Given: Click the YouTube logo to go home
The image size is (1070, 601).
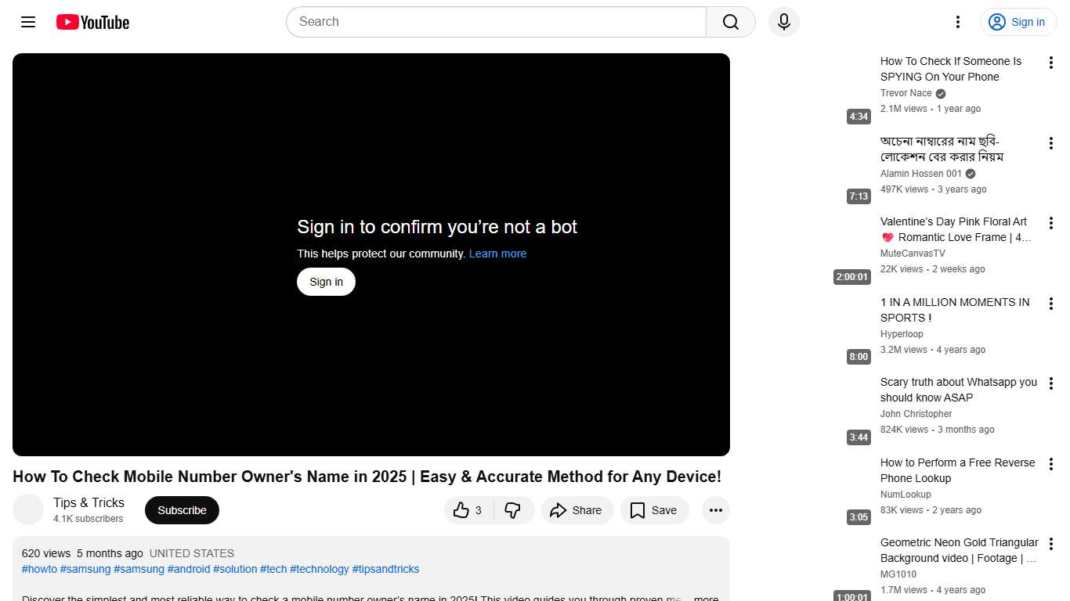Looking at the screenshot, I should tap(92, 22).
